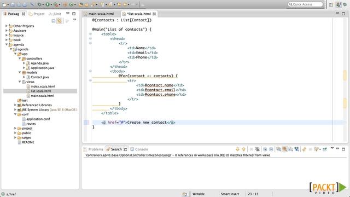Run the application with green play icon
Viewport: 350px width, 197px height.
(48, 4)
